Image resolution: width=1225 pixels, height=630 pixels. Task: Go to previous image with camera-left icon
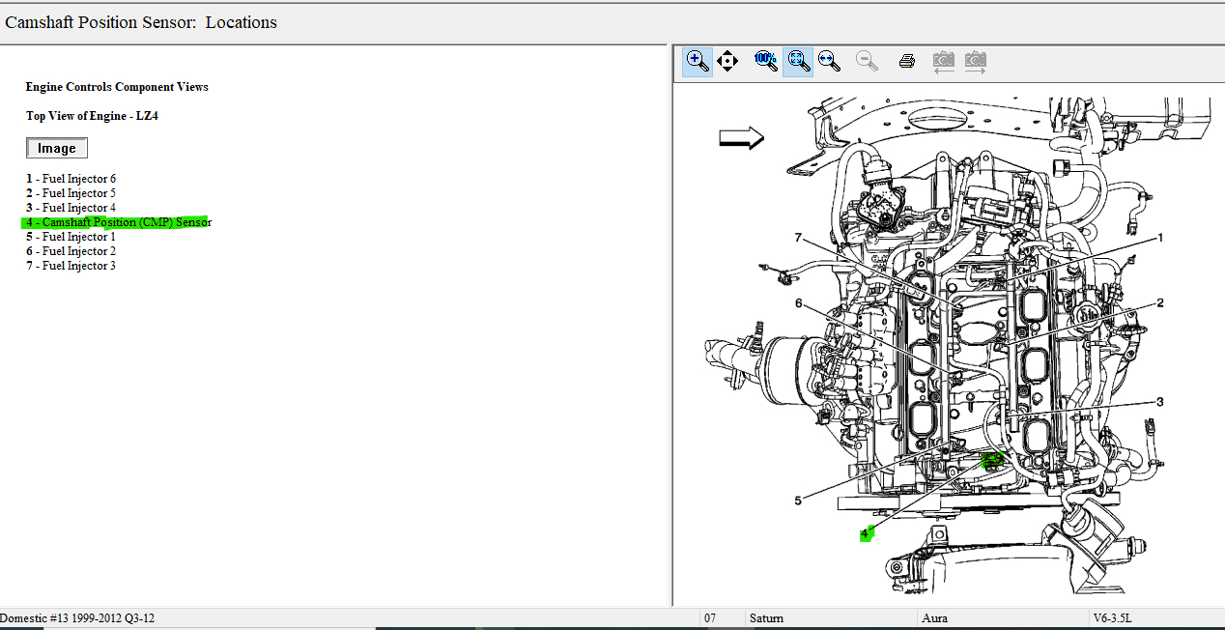coord(944,62)
